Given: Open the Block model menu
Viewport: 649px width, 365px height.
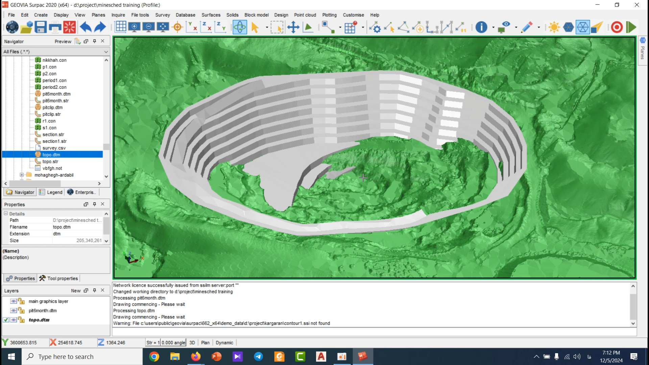Looking at the screenshot, I should click(x=256, y=15).
